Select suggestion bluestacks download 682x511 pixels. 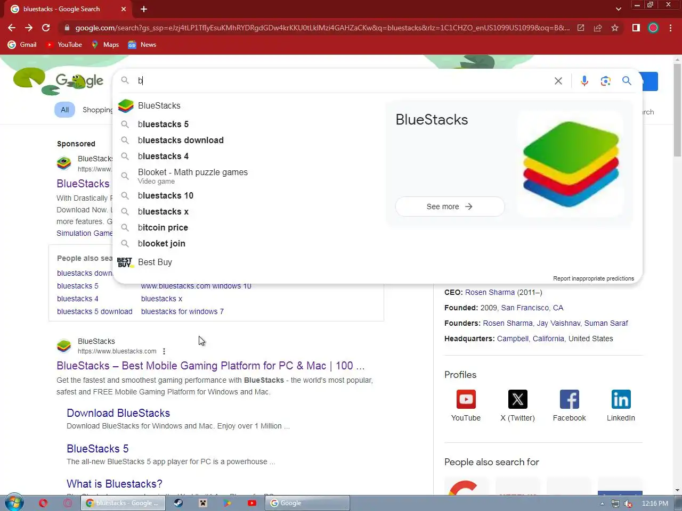[248, 140]
